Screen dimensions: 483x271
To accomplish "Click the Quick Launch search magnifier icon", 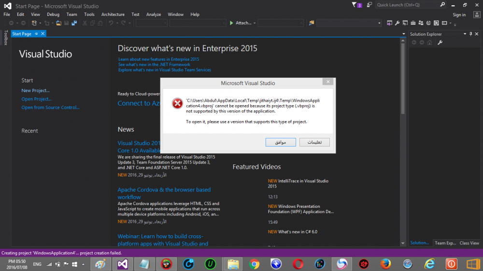I will pos(442,5).
